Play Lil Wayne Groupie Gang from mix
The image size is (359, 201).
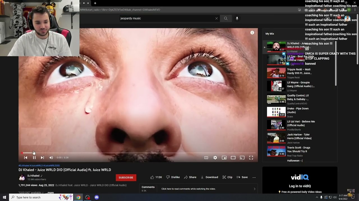[290, 86]
